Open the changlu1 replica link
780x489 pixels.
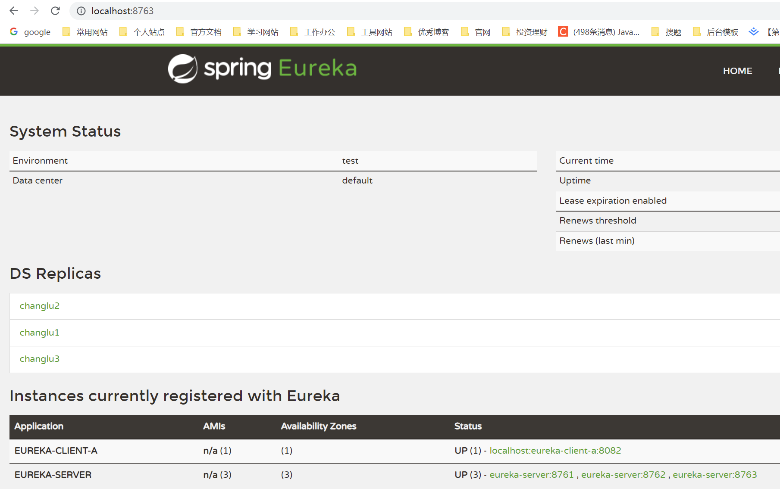click(x=39, y=333)
